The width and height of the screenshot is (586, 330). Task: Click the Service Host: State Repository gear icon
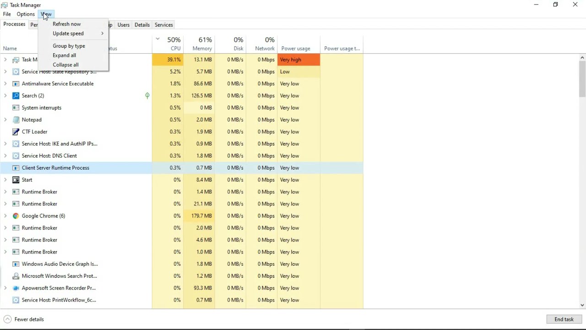[x=16, y=71]
